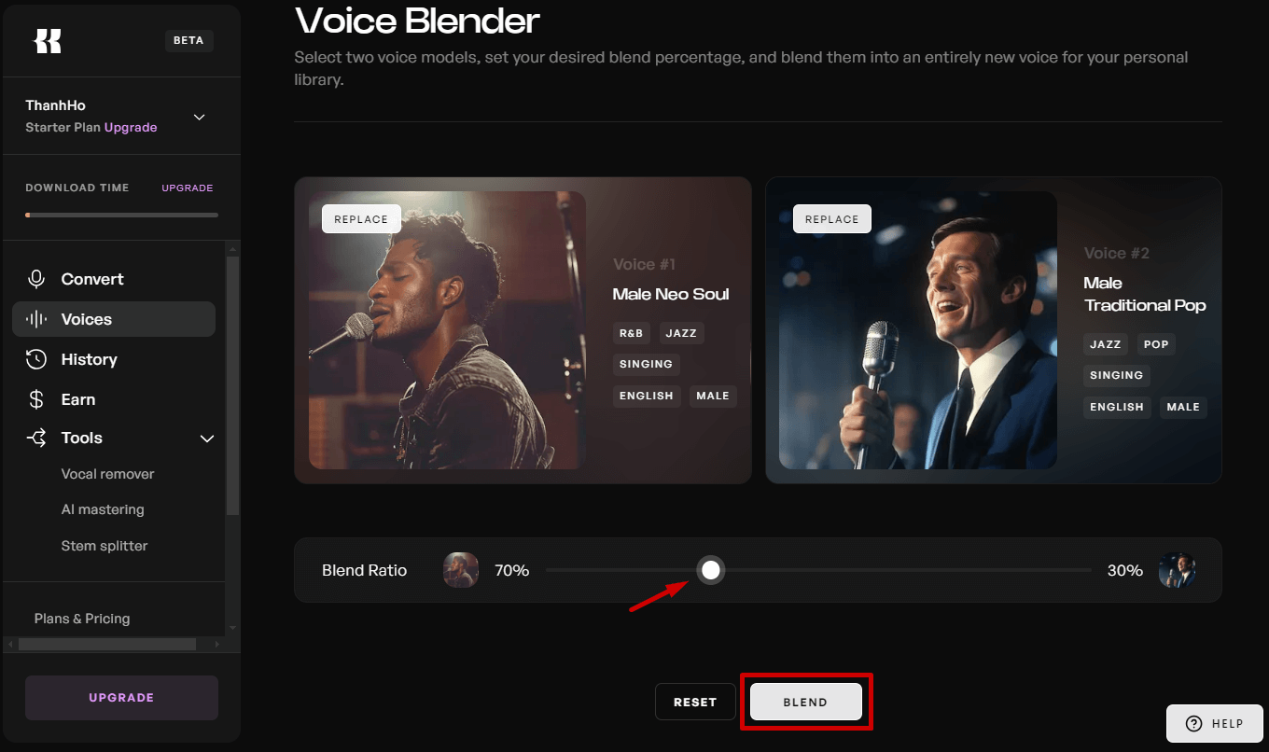Open the Stem splitter tool
The width and height of the screenshot is (1269, 752).
tap(105, 546)
